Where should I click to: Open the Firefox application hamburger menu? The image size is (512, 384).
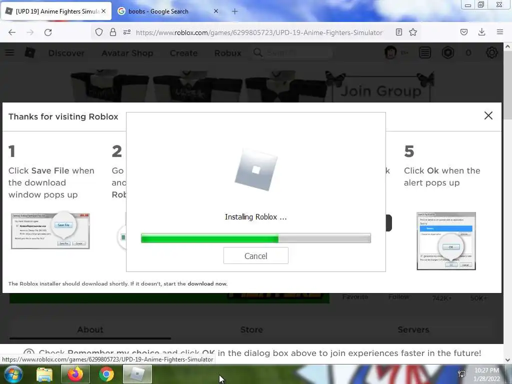[500, 32]
